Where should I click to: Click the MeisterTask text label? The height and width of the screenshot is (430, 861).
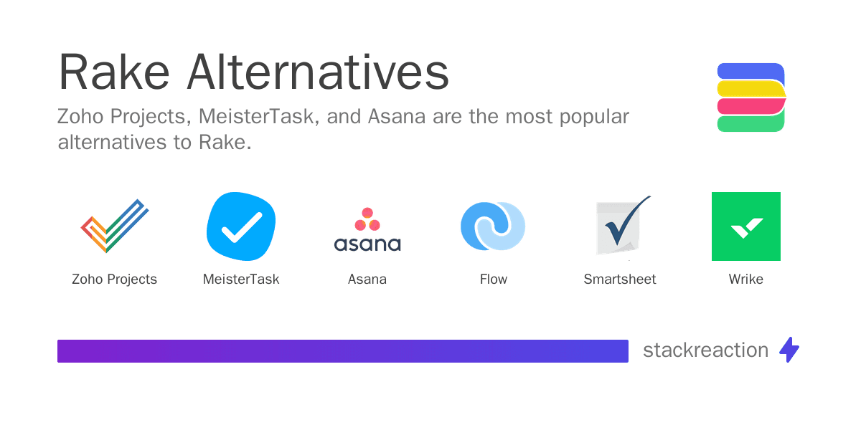(x=241, y=279)
